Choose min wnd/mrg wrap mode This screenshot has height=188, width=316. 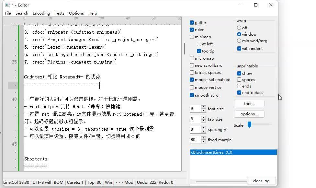[239, 41]
